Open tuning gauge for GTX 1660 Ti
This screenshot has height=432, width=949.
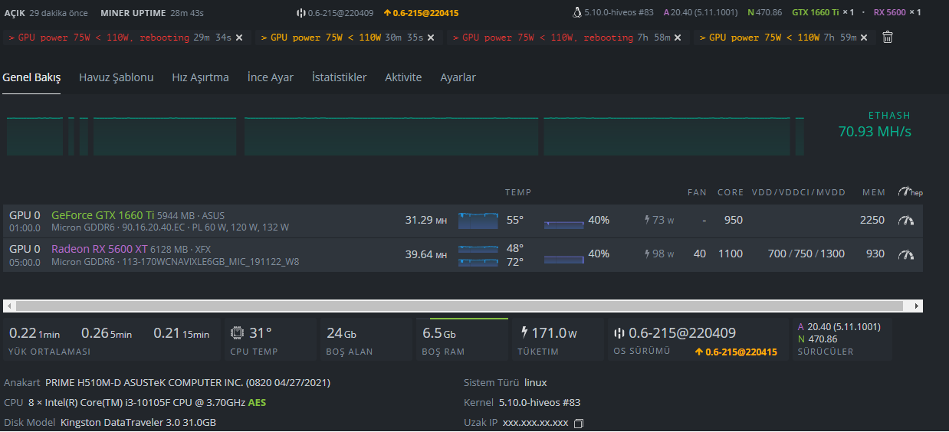(x=906, y=221)
